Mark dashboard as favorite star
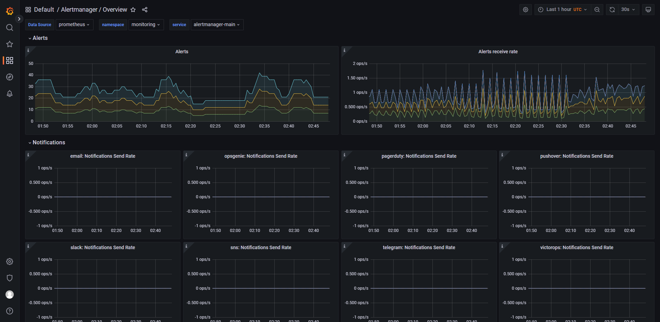The width and height of the screenshot is (660, 322). coord(133,10)
